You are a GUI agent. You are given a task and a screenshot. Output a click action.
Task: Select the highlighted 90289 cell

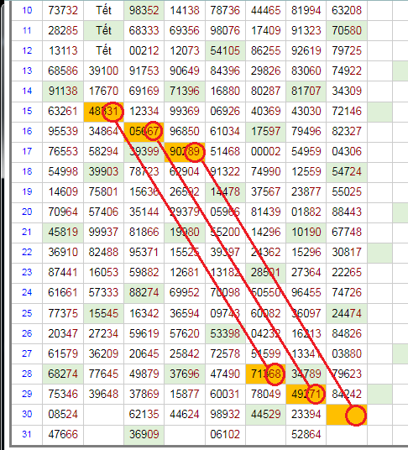pyautogui.click(x=185, y=152)
